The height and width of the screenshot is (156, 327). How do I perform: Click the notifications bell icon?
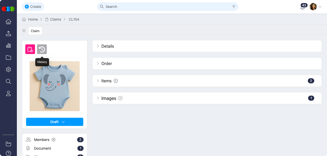click(302, 7)
